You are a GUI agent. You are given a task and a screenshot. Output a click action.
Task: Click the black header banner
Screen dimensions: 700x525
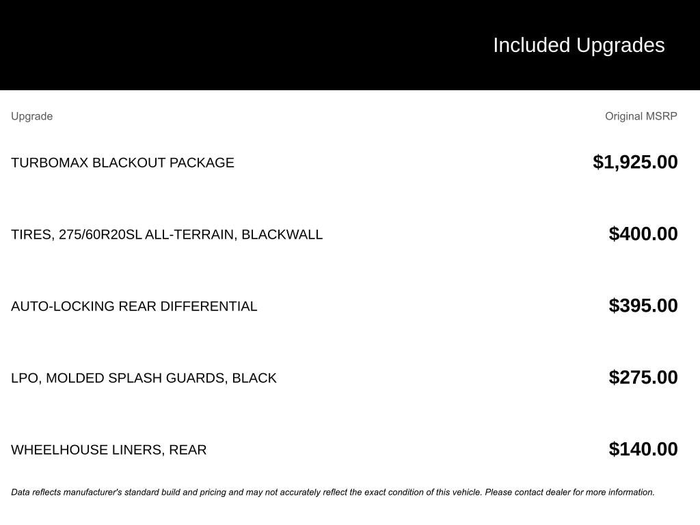click(350, 44)
